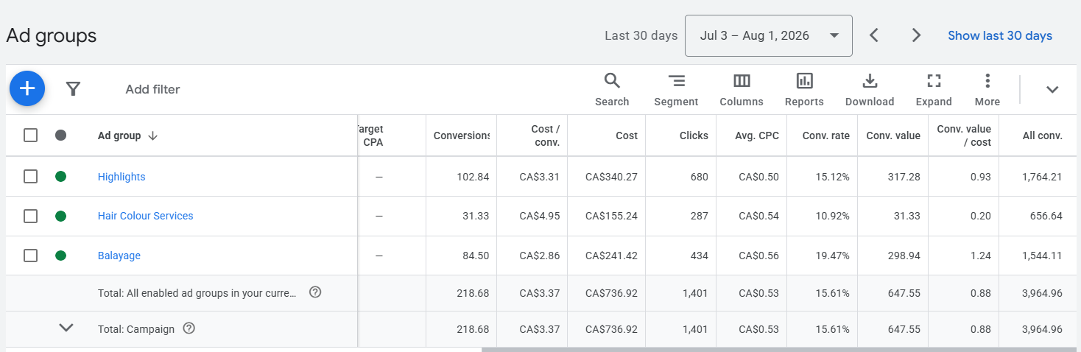Tick the Hair Colour Services checkbox
1081x352 pixels.
30,216
